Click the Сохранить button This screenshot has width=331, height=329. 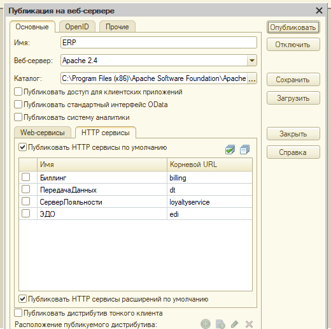tap(293, 80)
